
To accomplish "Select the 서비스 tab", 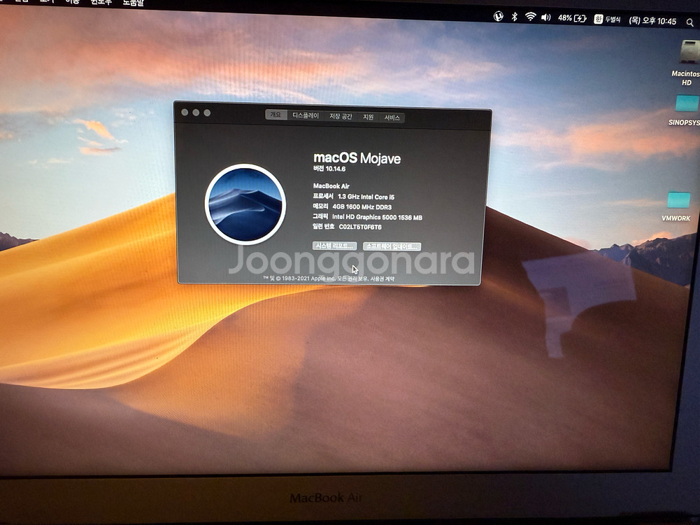I will [392, 118].
